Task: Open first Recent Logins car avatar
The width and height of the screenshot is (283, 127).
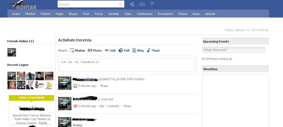Action: pos(12,76)
